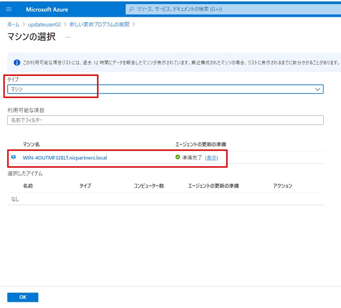341x308 pixels.
Task: Click the machine icon beside WIN-4OUTMF32ELT
Action: click(x=13, y=157)
